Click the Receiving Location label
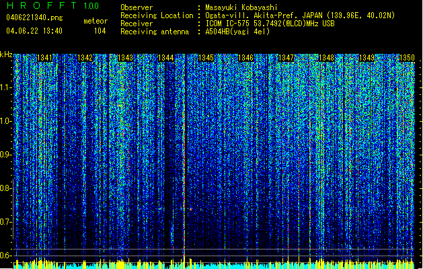This screenshot has height=269, width=423. point(157,15)
